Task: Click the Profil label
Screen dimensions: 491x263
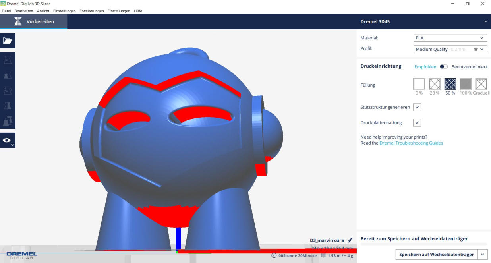Action: [366, 48]
